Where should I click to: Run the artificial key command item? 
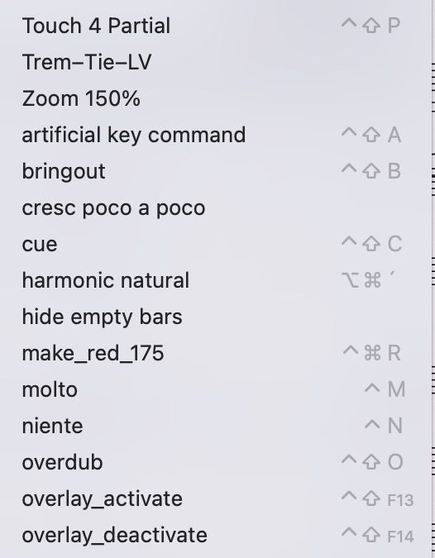[215, 135]
